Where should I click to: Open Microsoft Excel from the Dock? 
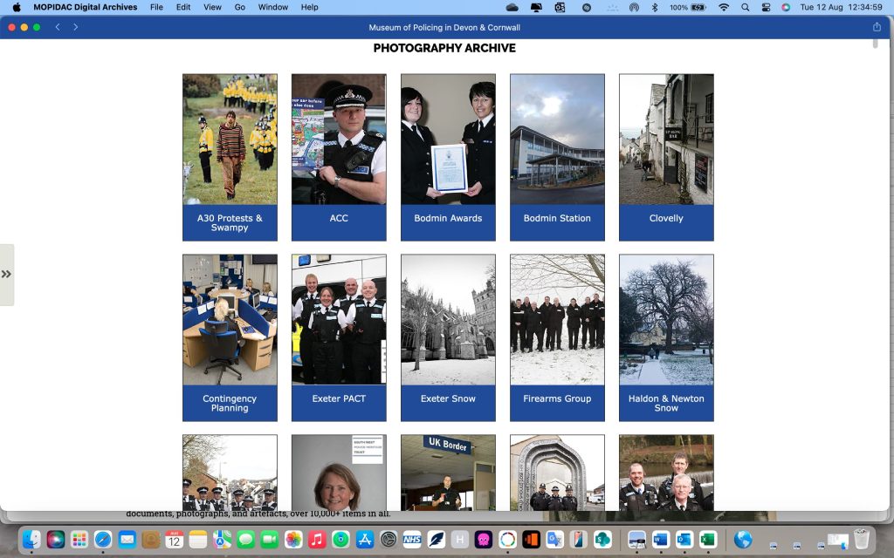click(708, 539)
